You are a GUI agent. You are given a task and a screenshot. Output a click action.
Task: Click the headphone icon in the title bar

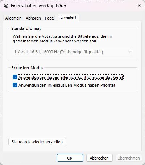(x=6, y=6)
